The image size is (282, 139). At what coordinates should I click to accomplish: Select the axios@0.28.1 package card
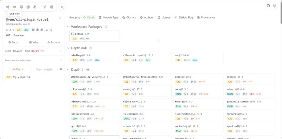tap(198, 79)
